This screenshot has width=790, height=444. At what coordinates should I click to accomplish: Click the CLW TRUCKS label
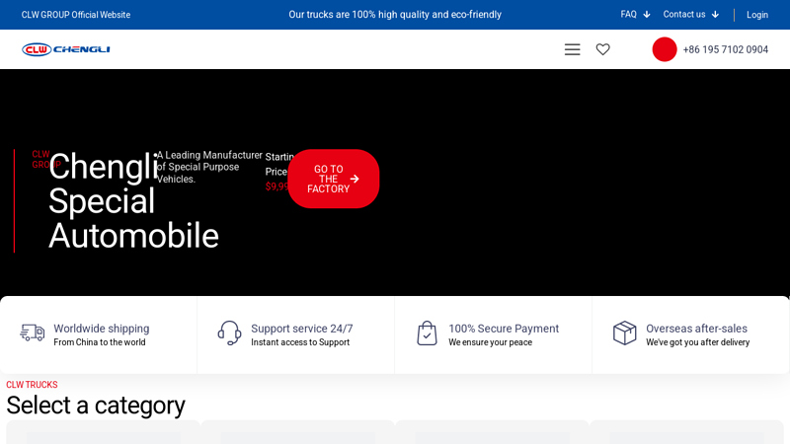point(32,385)
